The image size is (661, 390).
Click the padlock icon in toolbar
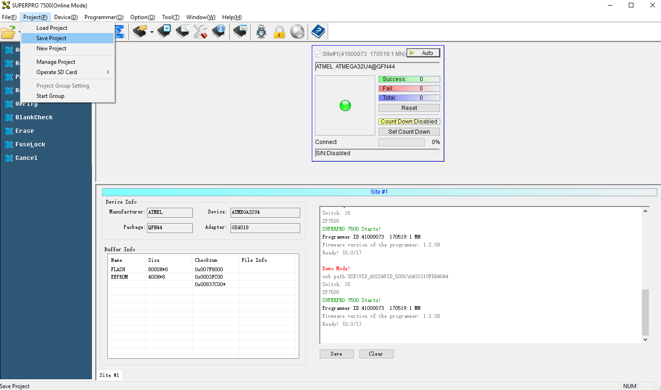(x=279, y=32)
